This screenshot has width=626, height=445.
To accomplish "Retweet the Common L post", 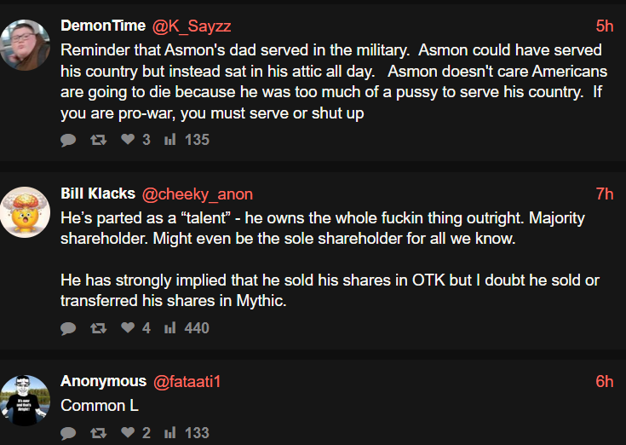I will tap(98, 433).
